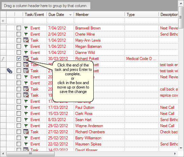This screenshot has width=184, height=157.
Task: Check the box for Mary-Ann Lewis task
Action: tap(19, 40)
